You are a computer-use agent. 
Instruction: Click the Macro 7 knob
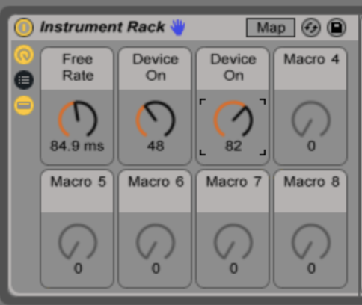[x=233, y=241]
